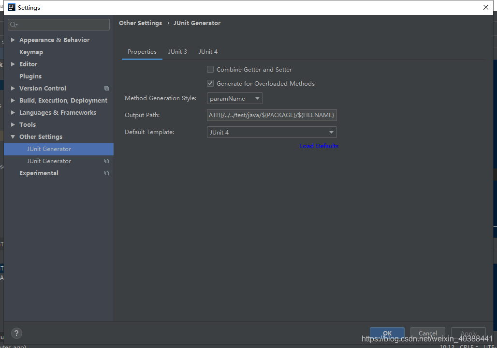Image resolution: width=497 pixels, height=348 pixels.
Task: Click the IntelliJ logo in the title bar
Action: coord(12,7)
